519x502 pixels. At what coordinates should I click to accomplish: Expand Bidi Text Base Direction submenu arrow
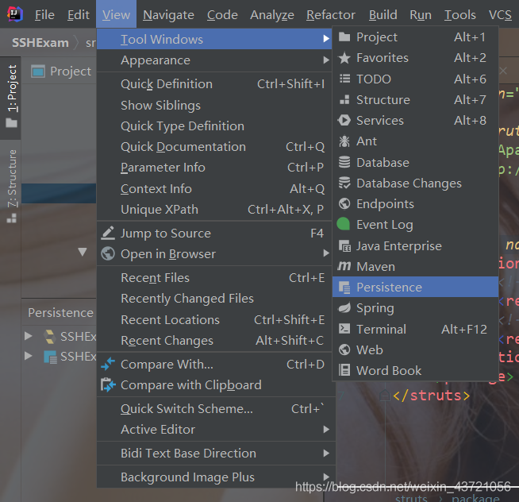pyautogui.click(x=326, y=454)
